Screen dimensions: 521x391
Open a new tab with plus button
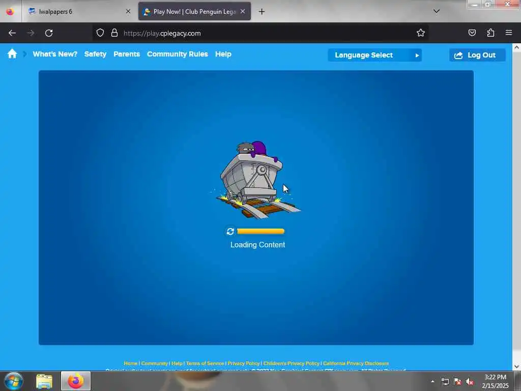262,12
